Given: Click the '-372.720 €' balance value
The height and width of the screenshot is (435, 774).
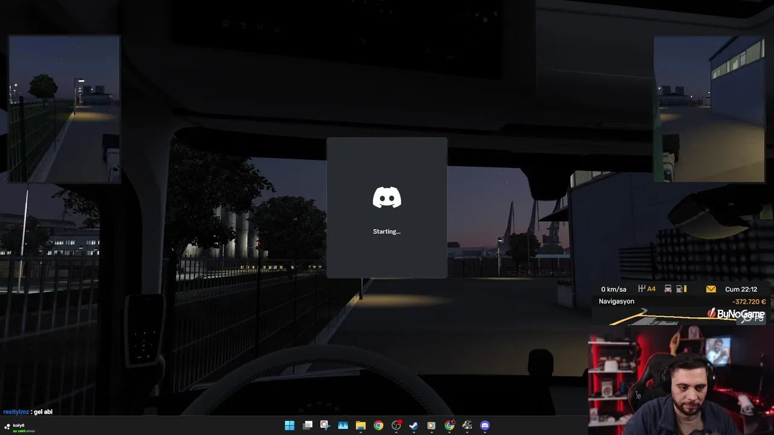Looking at the screenshot, I should [749, 301].
